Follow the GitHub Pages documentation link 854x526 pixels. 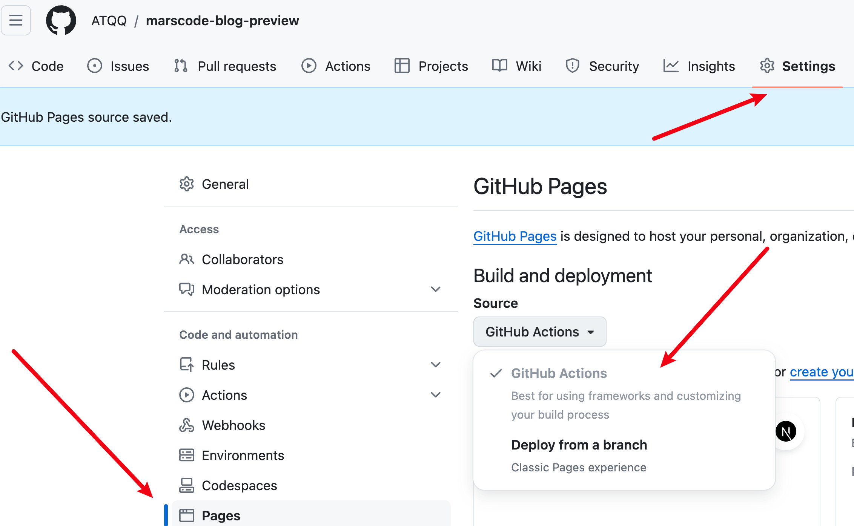click(515, 236)
